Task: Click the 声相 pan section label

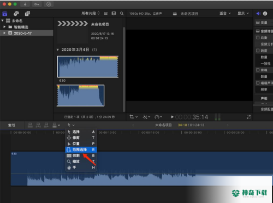Action: tap(264, 98)
